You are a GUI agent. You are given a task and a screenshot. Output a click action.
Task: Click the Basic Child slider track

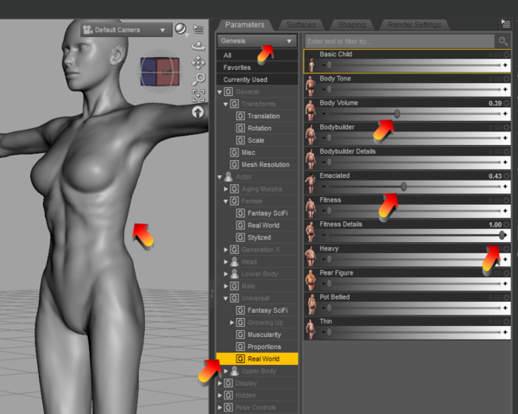click(414, 65)
